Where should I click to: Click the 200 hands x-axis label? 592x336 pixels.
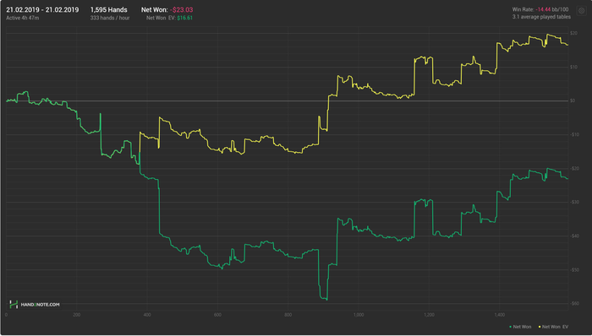[x=77, y=315]
